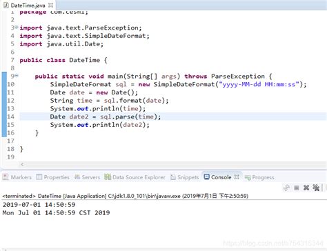
Task: Click the 'public class DateTime {' line
Action: pyautogui.click(x=63, y=60)
